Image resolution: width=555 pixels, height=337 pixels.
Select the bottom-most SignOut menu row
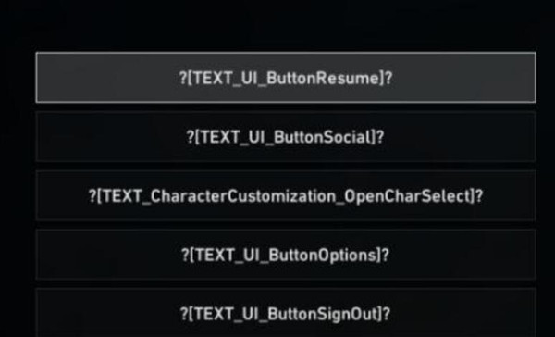[x=286, y=313]
